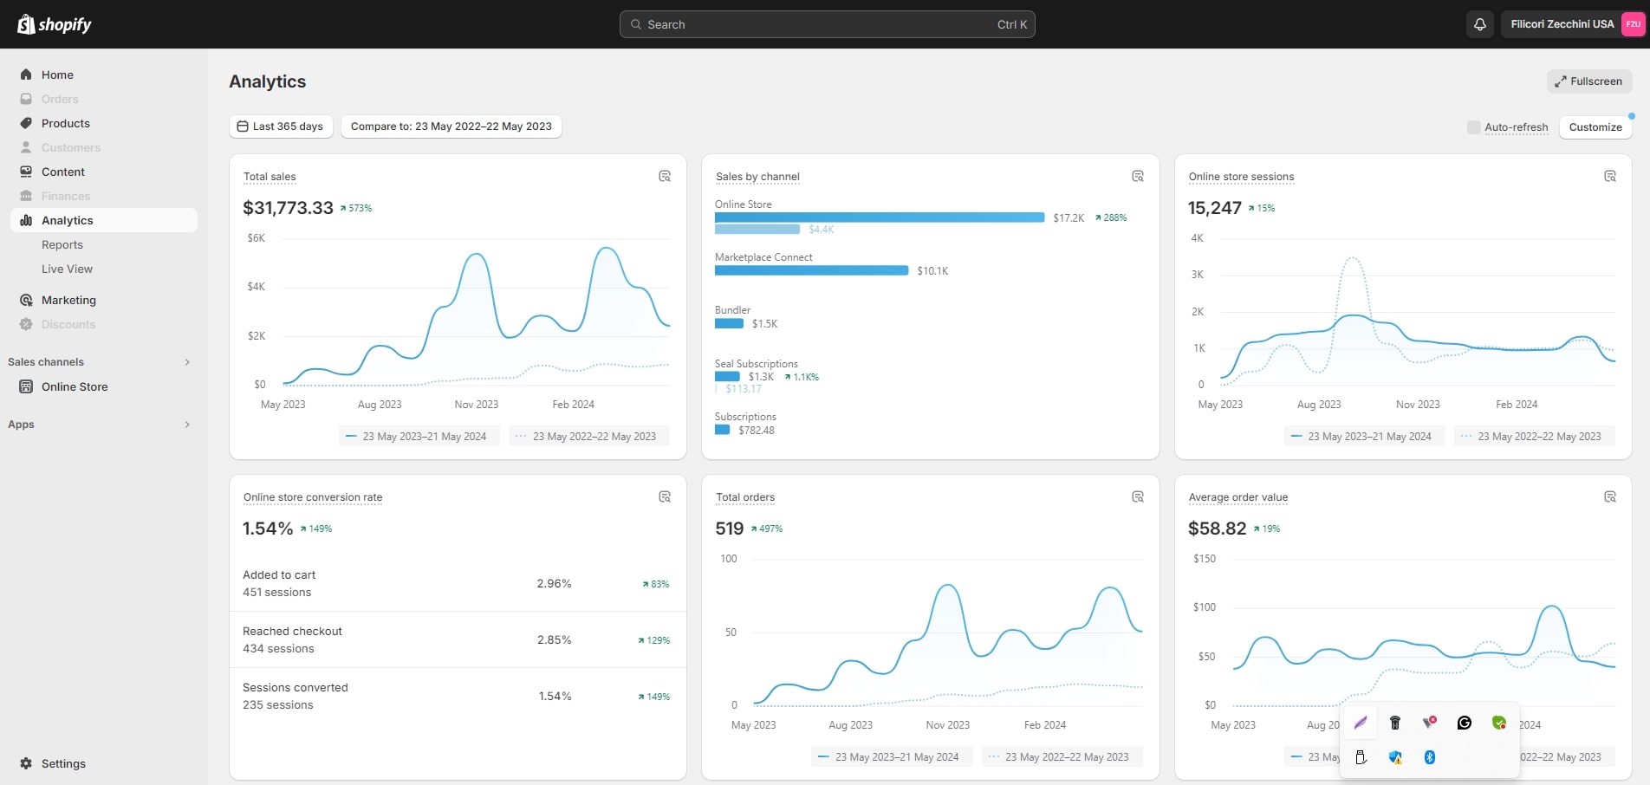
Task: Open Total orders report icon
Action: click(1138, 496)
